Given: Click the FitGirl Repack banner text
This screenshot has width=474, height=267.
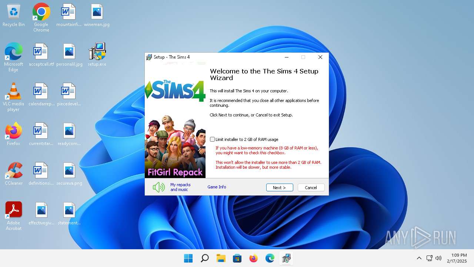Looking at the screenshot, I should click(x=175, y=172).
